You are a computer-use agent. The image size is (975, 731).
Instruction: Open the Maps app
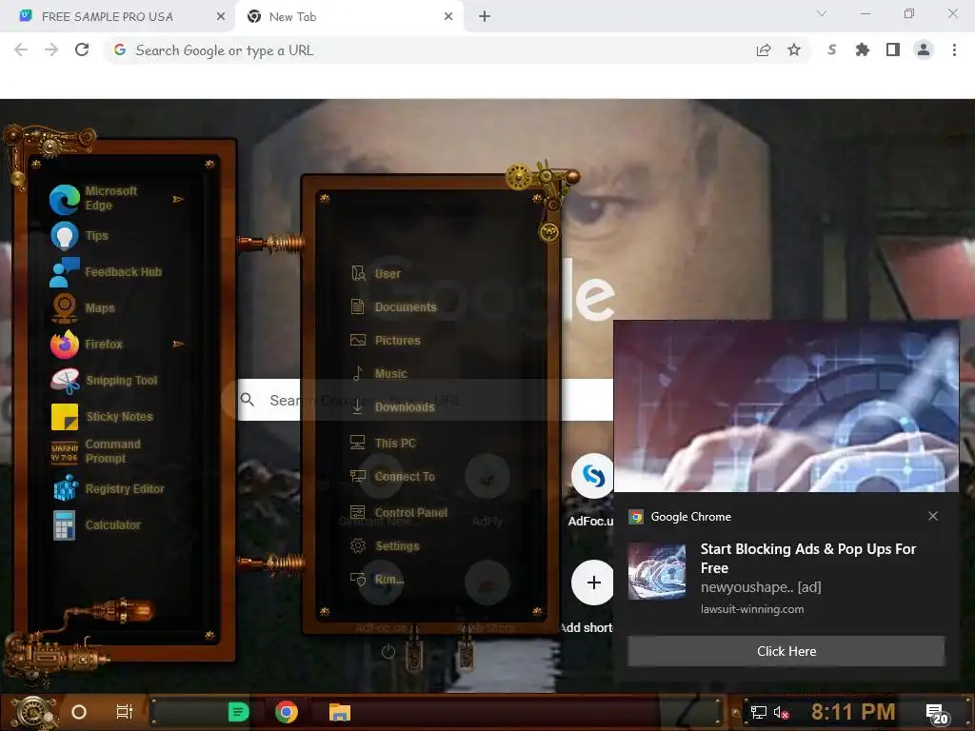click(83, 307)
